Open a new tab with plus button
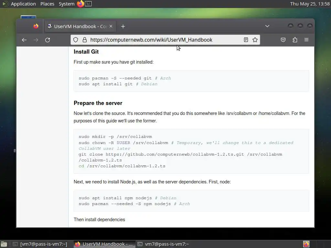This screenshot has height=248, width=331. point(123,26)
